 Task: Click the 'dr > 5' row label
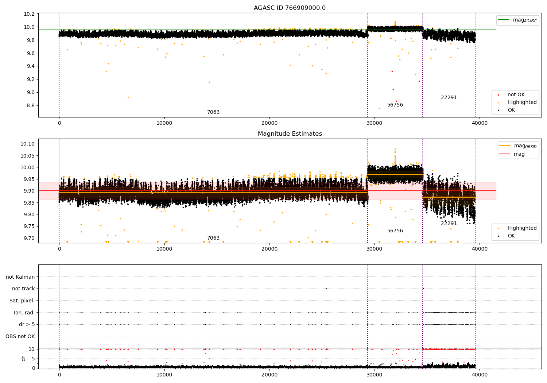click(27, 325)
